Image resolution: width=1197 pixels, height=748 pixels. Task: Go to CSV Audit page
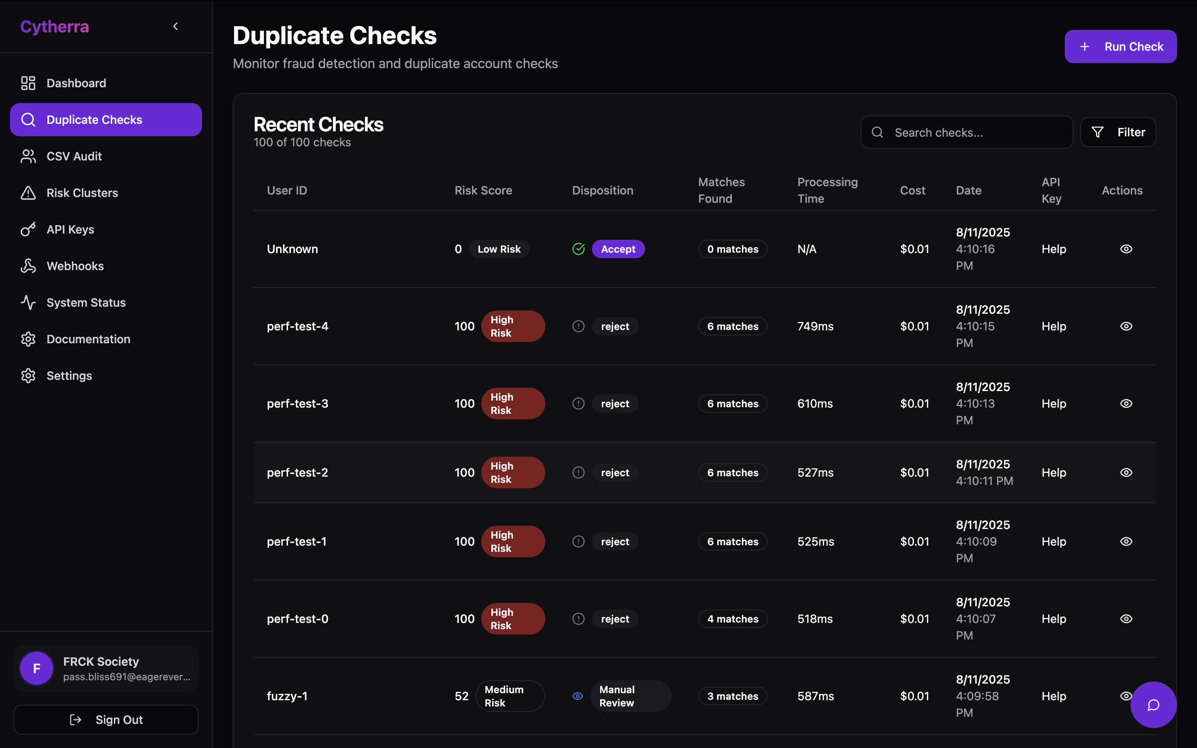(x=106, y=156)
